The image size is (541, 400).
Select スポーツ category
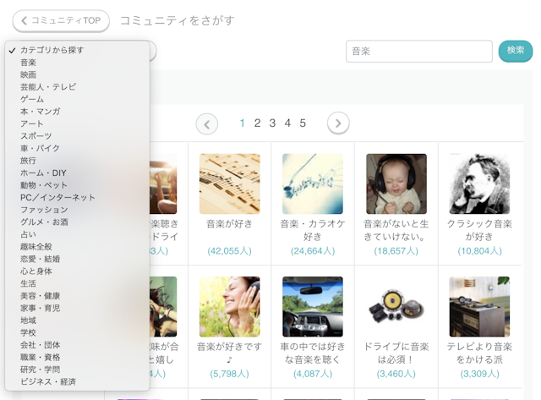coord(77,136)
